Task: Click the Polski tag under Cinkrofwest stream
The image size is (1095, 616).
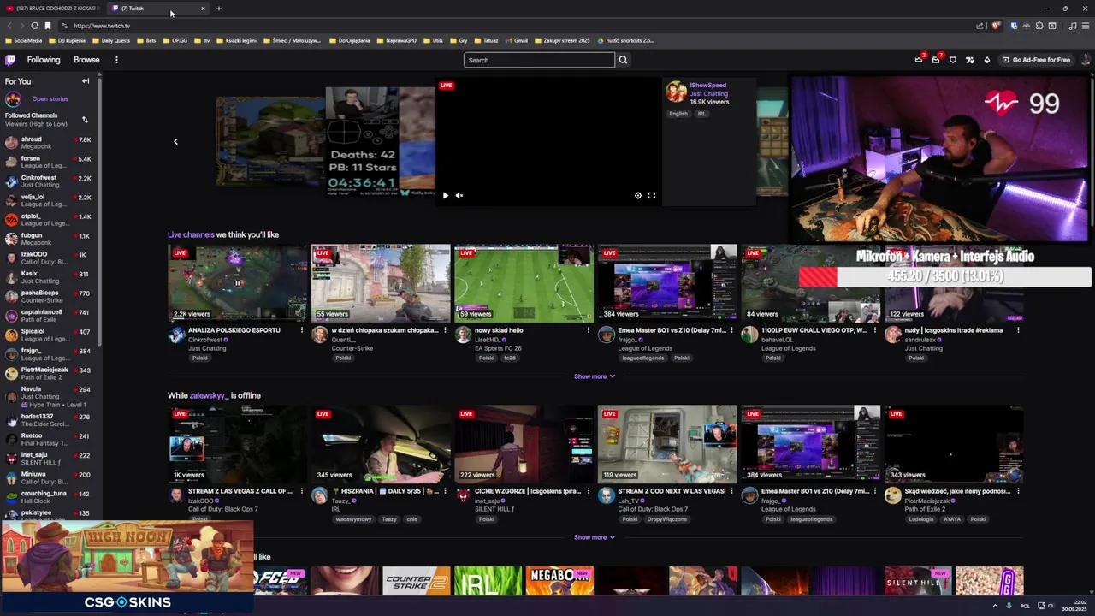Action: (x=199, y=358)
